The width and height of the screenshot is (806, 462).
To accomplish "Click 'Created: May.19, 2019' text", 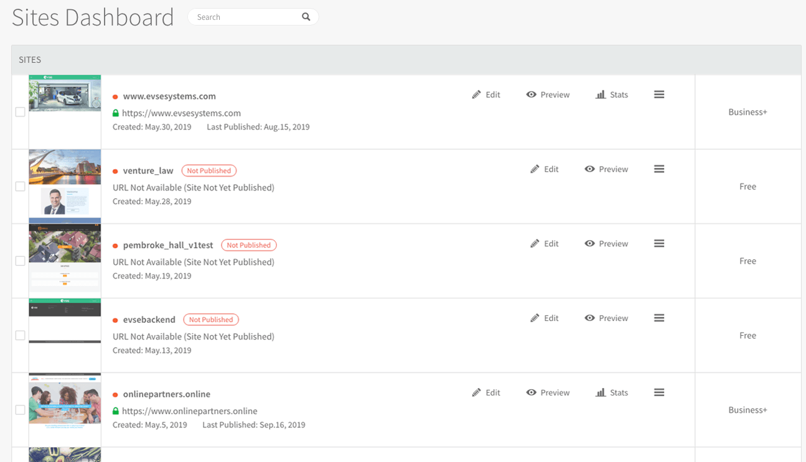I will (x=152, y=276).
